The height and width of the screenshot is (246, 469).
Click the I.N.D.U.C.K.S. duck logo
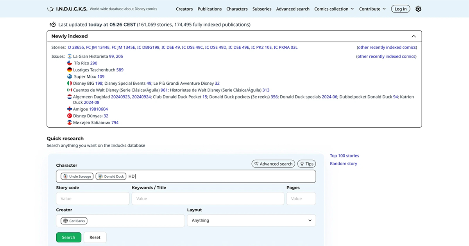(x=50, y=9)
